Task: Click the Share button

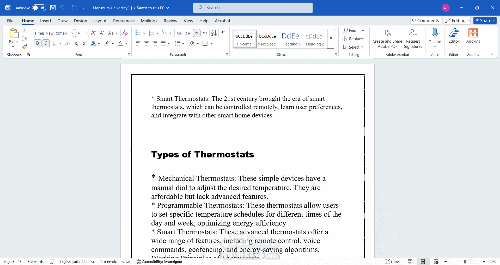Action: pos(485,21)
